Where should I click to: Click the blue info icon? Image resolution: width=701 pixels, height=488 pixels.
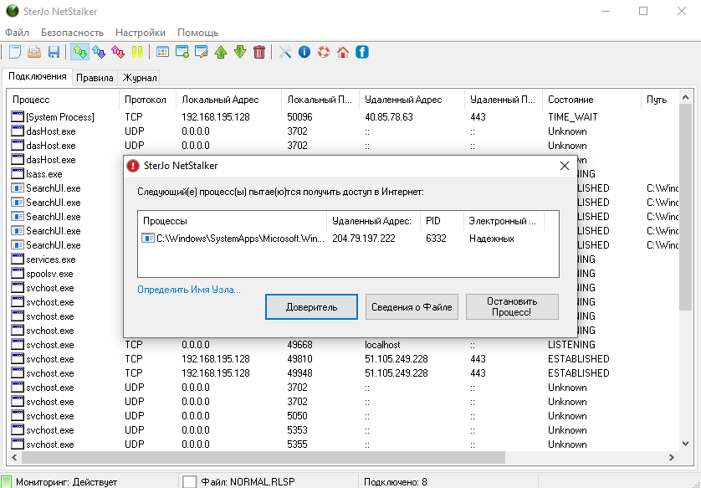point(304,52)
